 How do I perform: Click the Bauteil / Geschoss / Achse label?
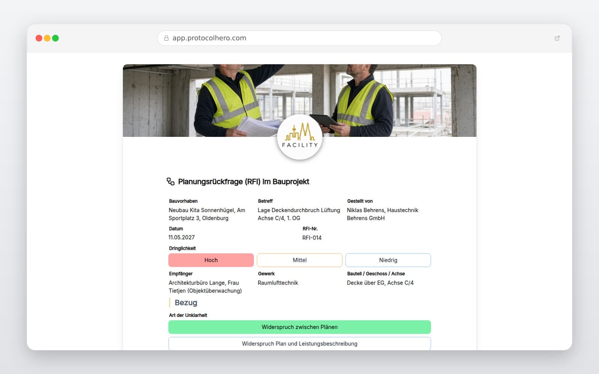tap(376, 274)
